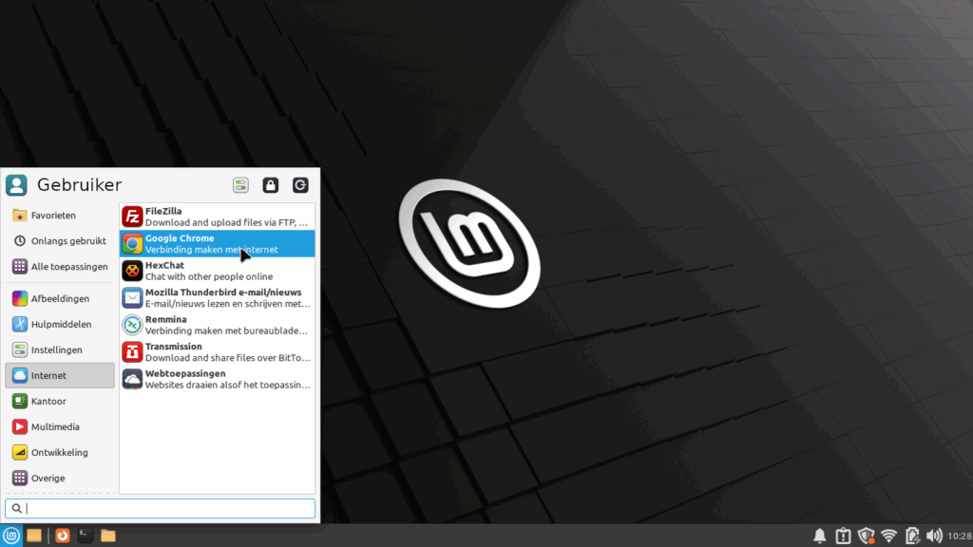
Task: Open notifications bell in system tray
Action: point(820,536)
